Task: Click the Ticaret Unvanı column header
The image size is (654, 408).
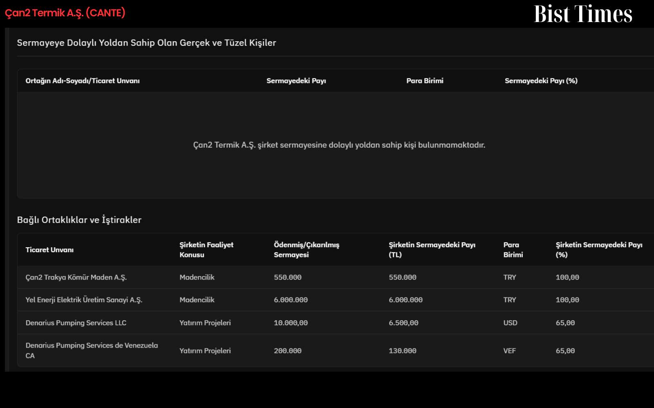Action: click(x=49, y=250)
